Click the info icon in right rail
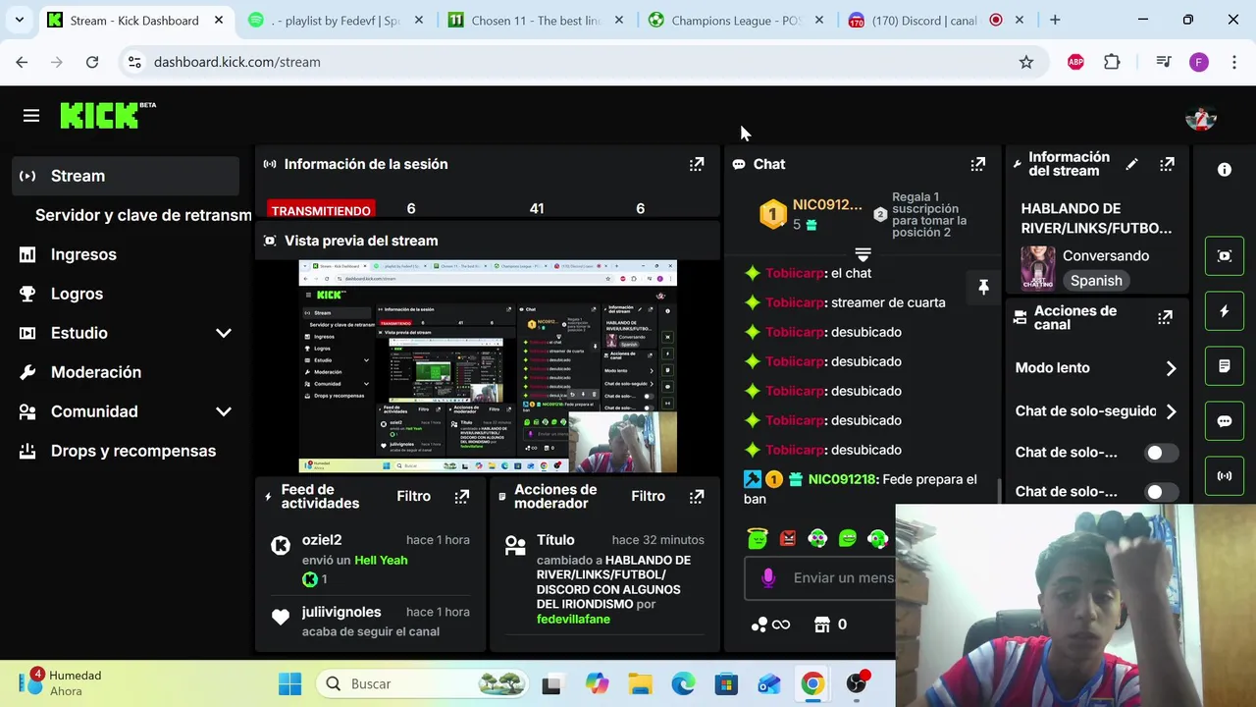 pos(1225,170)
